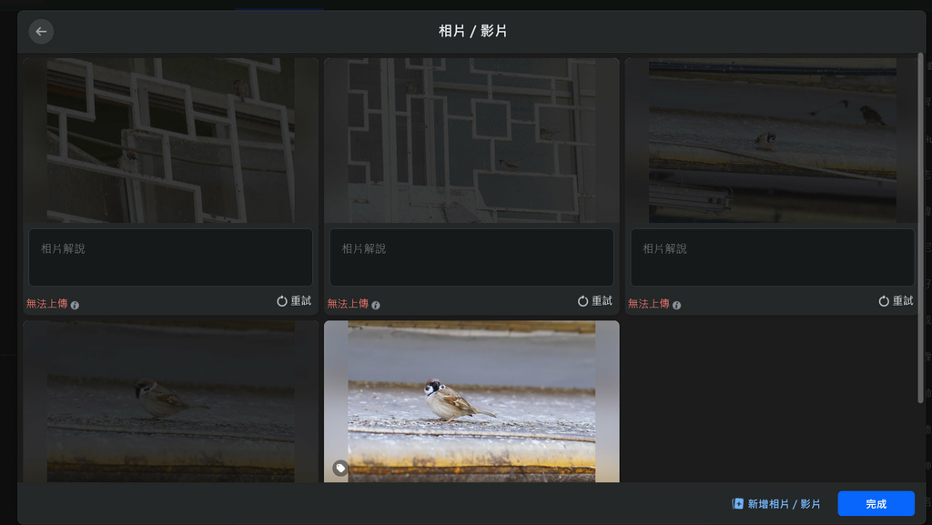Retry upload of the angled window-grille photo
The height and width of the screenshot is (525, 932).
[x=294, y=301]
